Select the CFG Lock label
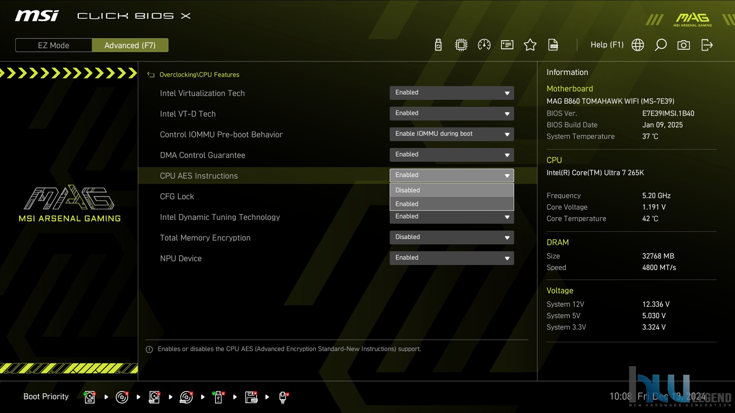 click(177, 197)
